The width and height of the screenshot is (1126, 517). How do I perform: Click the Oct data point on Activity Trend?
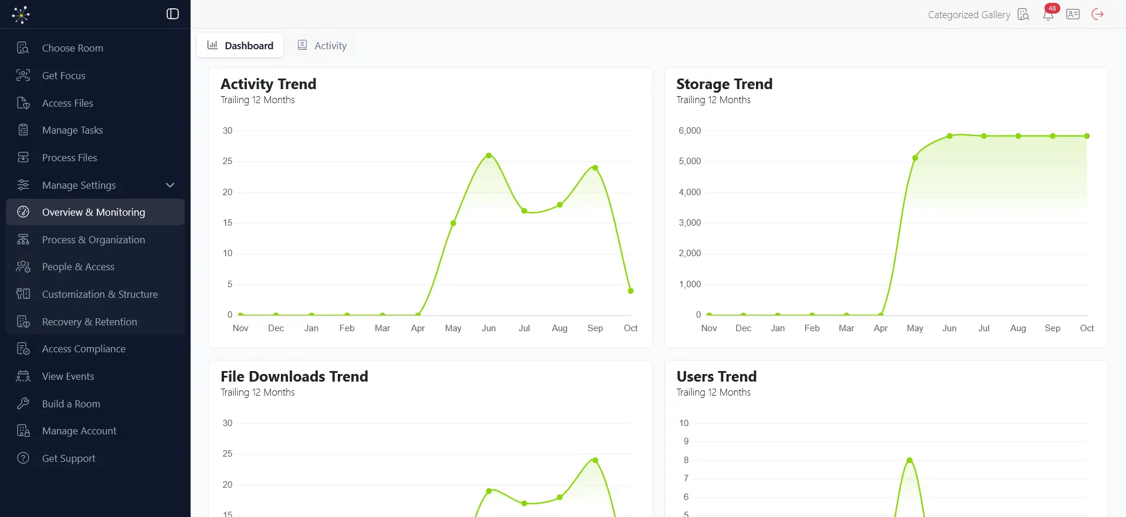tap(630, 291)
